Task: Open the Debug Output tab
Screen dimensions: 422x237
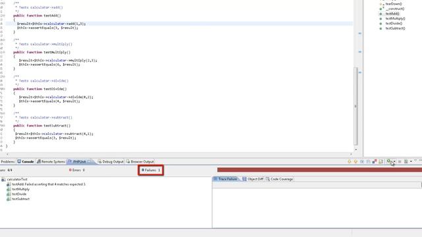Action: coord(111,161)
